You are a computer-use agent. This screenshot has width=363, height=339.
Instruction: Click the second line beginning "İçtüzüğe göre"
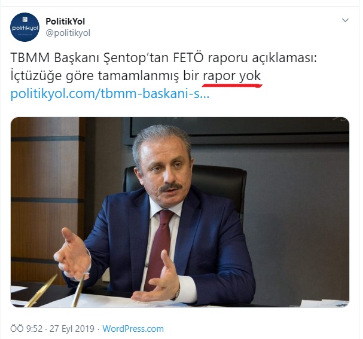(136, 76)
